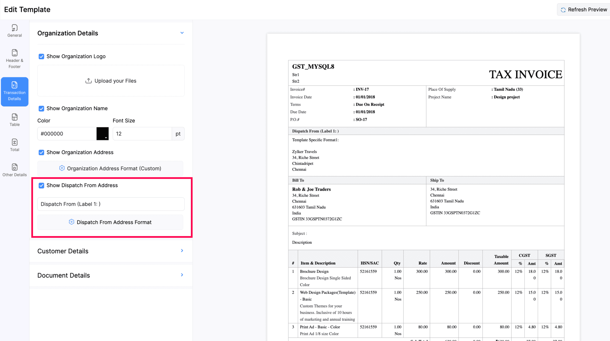Open the black organization name color swatch
Image resolution: width=610 pixels, height=341 pixels.
pos(102,134)
